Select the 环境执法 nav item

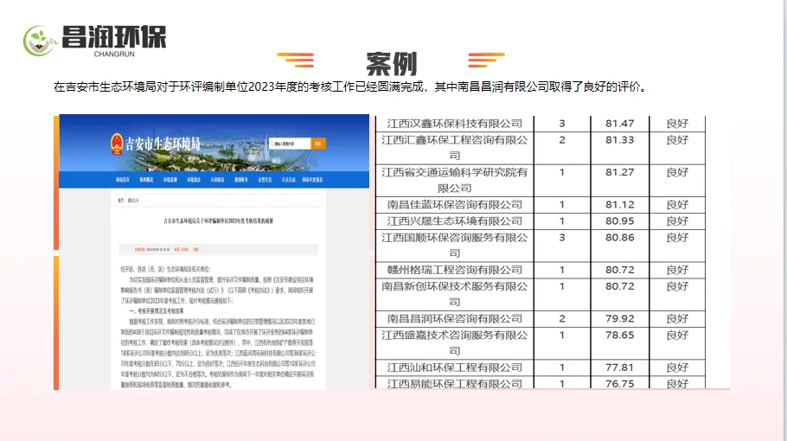coord(194,180)
